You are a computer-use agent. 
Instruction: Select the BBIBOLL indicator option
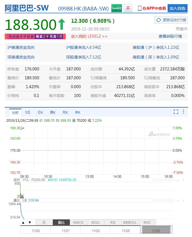tap(130, 223)
